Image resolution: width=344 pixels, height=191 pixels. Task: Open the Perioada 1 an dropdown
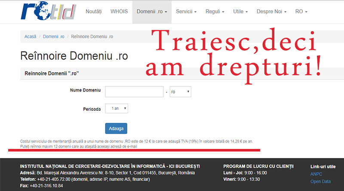coord(117,109)
